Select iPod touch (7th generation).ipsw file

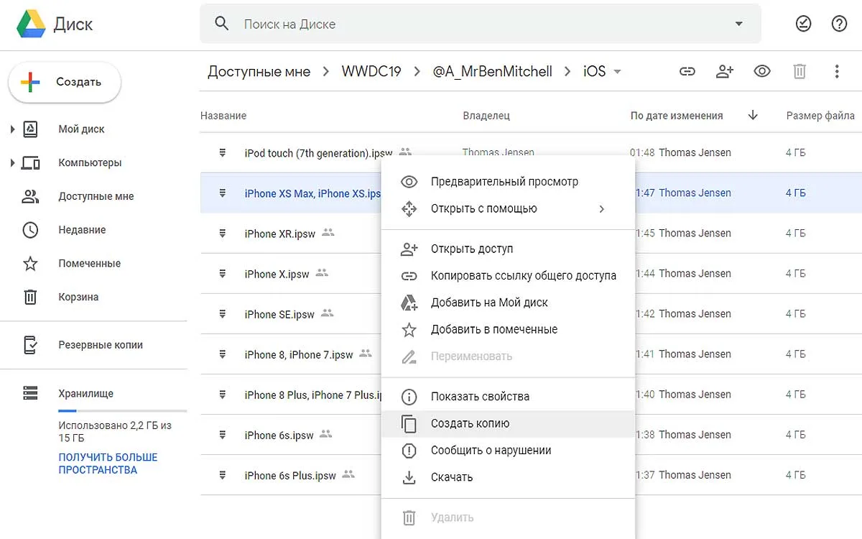318,153
